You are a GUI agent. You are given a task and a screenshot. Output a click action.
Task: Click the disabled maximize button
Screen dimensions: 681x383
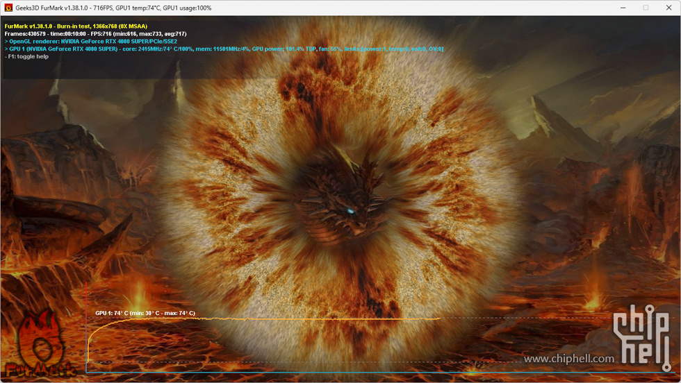tap(646, 8)
